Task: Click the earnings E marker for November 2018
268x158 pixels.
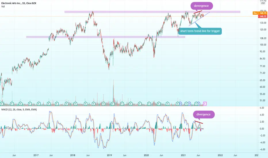Action: click(x=103, y=103)
